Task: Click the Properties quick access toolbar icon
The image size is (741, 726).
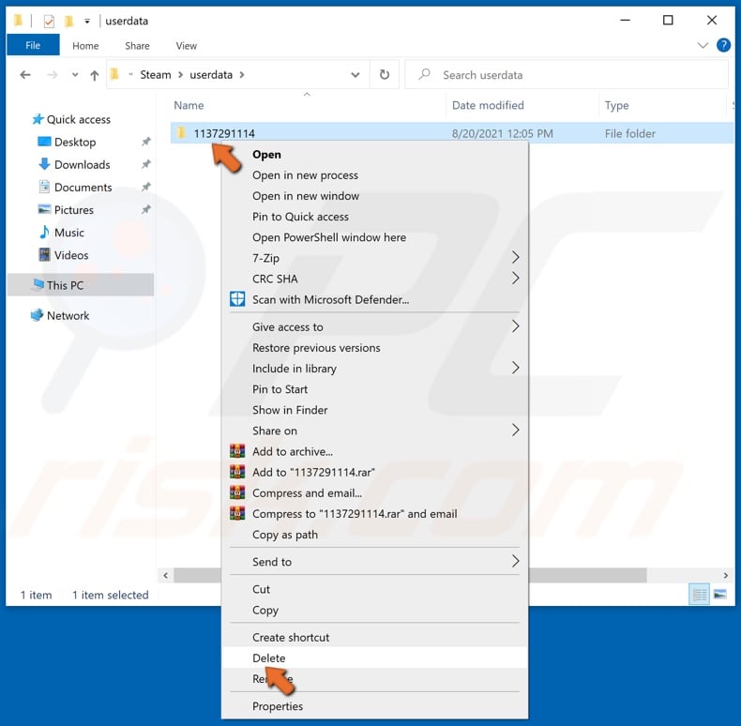Action: pos(49,21)
